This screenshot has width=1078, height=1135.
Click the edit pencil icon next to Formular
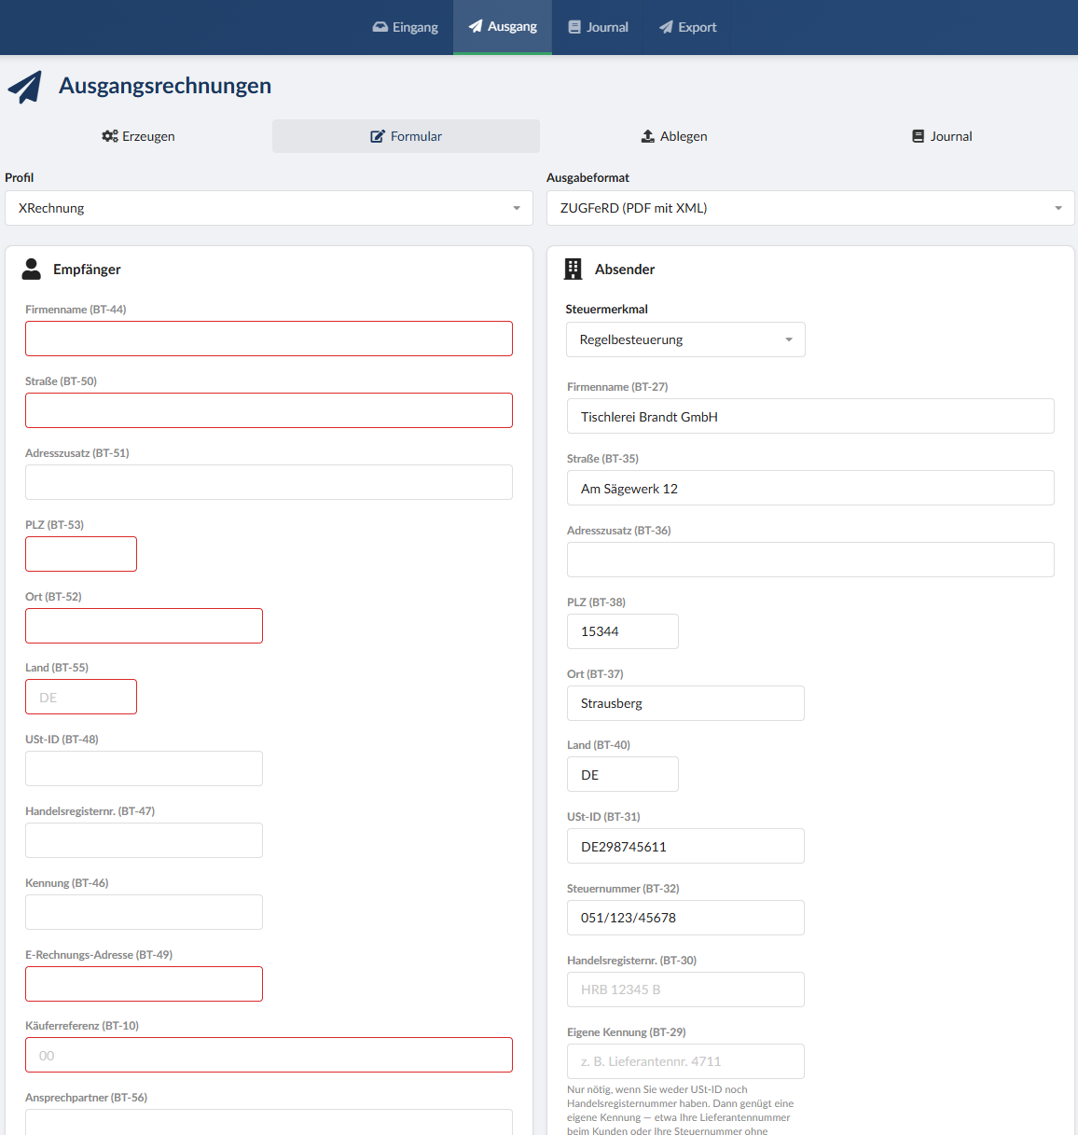pyautogui.click(x=378, y=136)
